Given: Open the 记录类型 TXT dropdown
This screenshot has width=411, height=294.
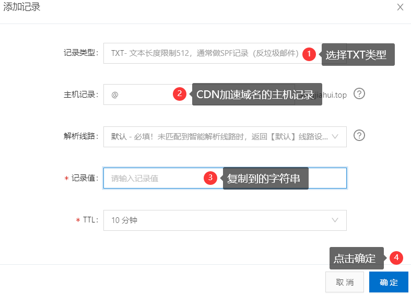Looking at the screenshot, I should (204, 53).
